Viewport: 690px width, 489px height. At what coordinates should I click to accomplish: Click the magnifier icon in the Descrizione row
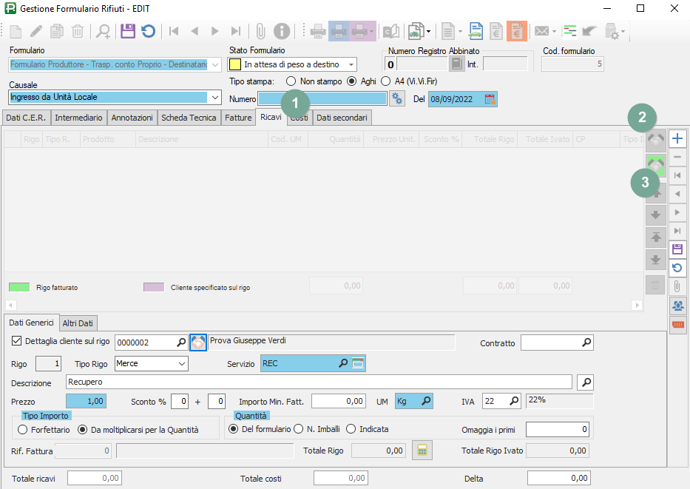(x=584, y=382)
